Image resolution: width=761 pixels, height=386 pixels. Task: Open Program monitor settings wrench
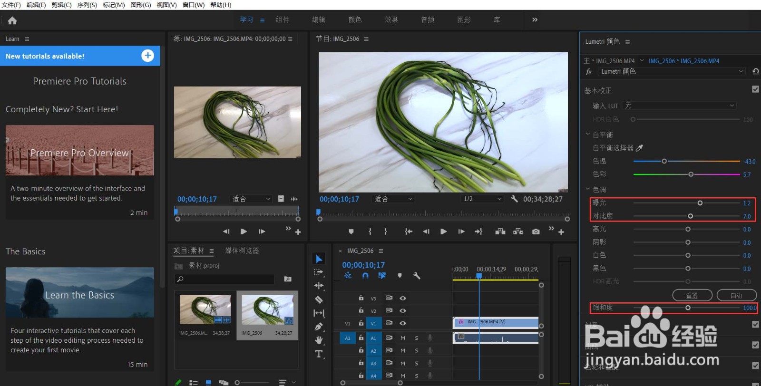[x=514, y=199]
